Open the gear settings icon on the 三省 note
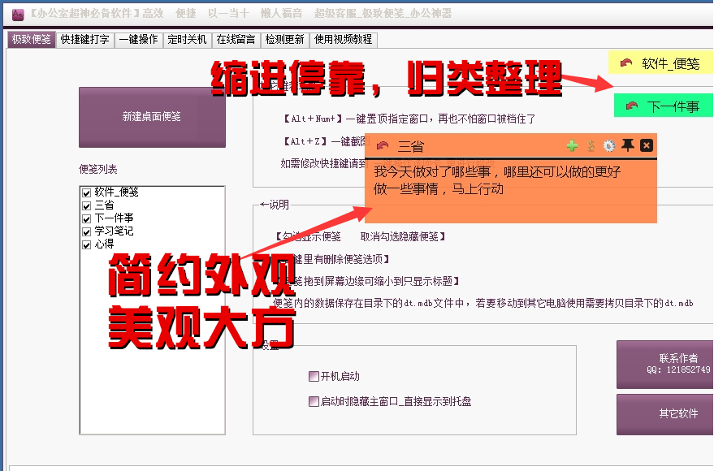 [609, 146]
